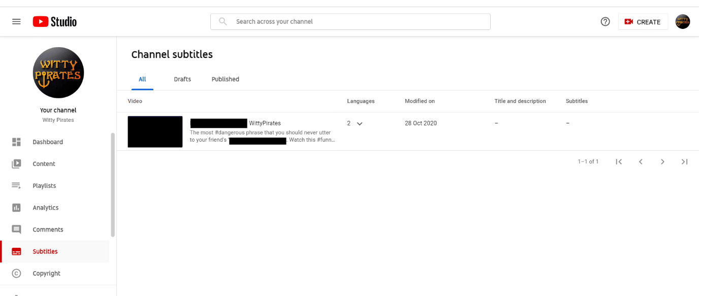Go to next page of results
The image size is (701, 296).
[662, 161]
